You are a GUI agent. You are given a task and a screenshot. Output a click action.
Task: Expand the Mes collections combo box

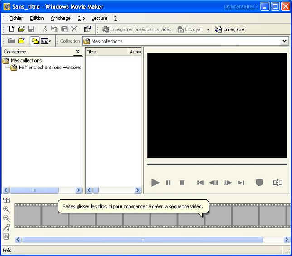coord(284,41)
